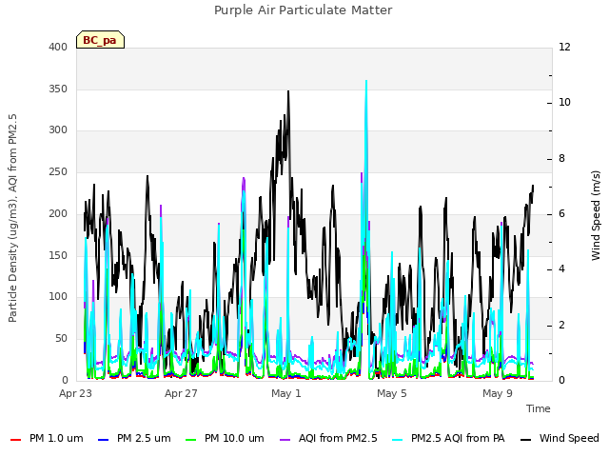This screenshot has height=457, width=609.
Task: Click the highest black wind speed peak
Action: 288,91
